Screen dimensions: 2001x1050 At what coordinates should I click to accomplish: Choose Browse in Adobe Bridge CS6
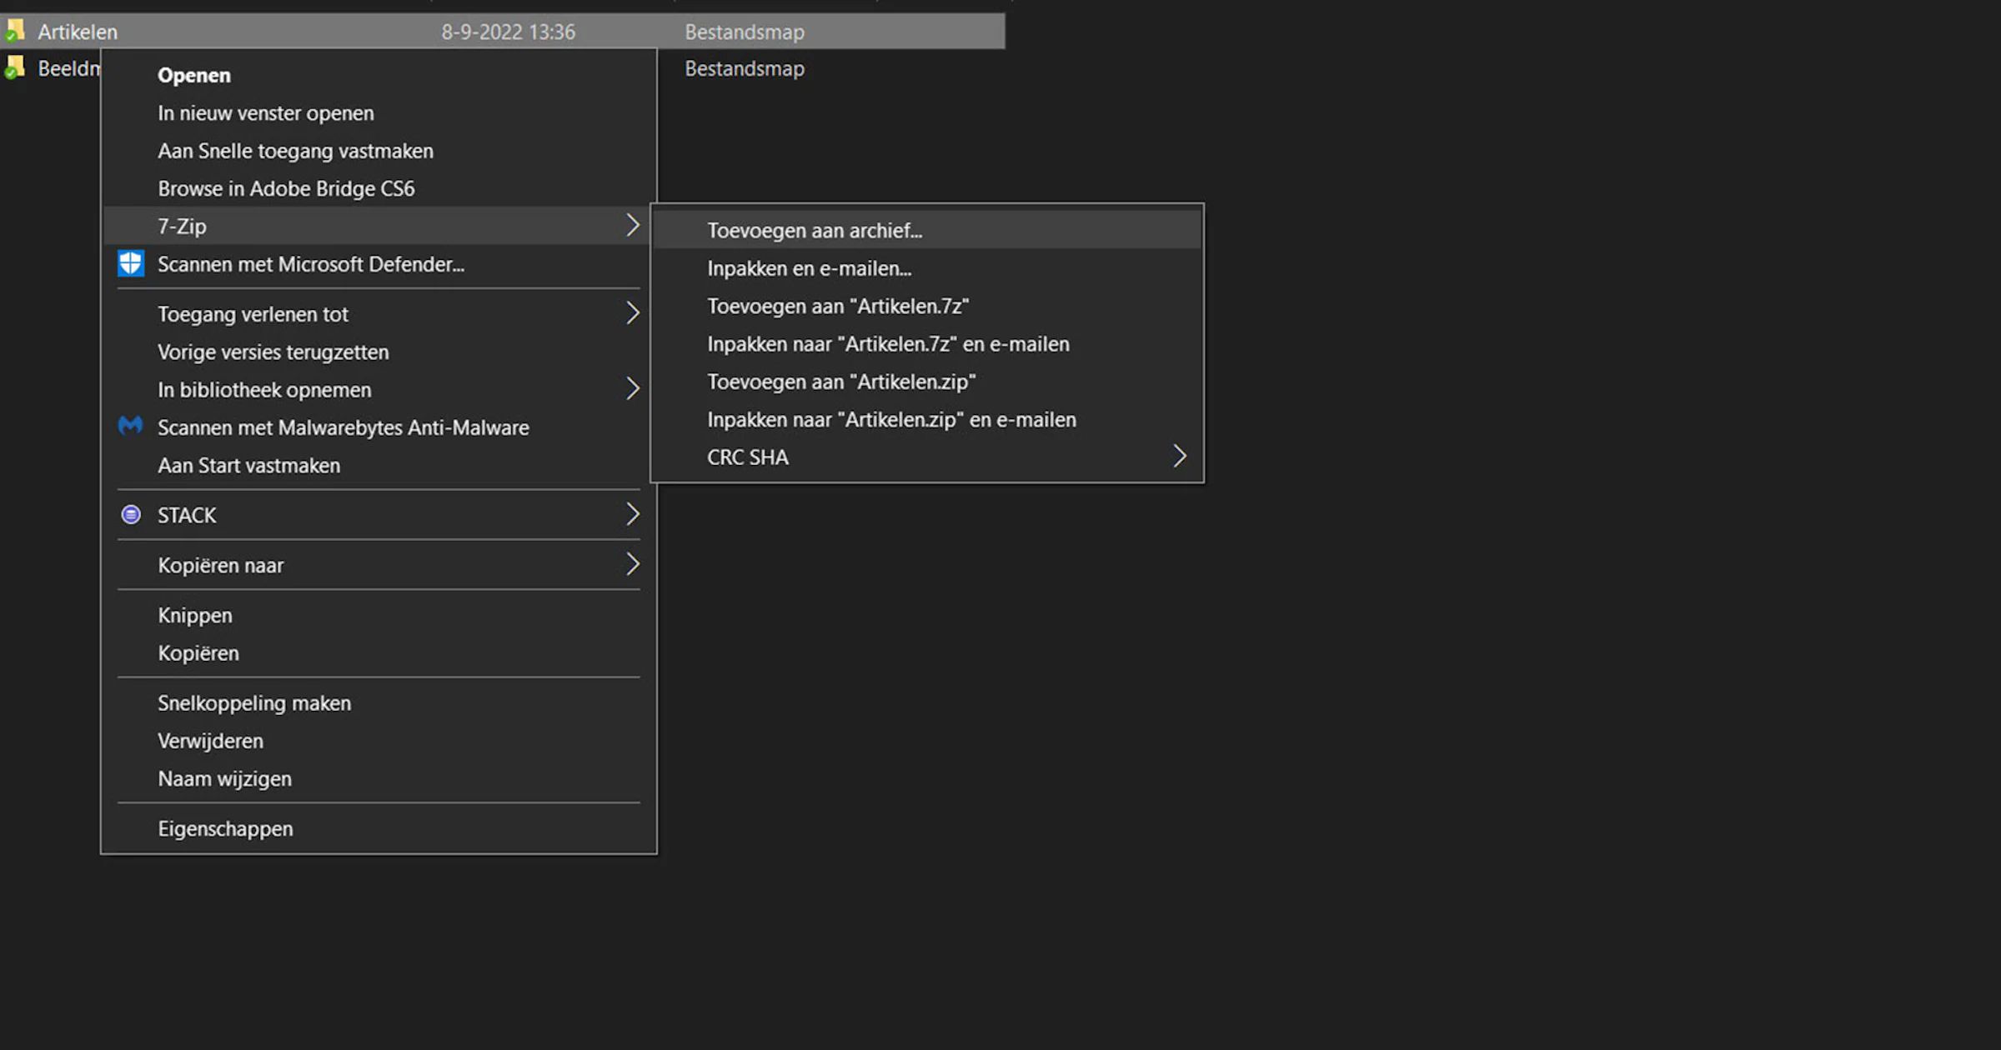tap(379, 188)
